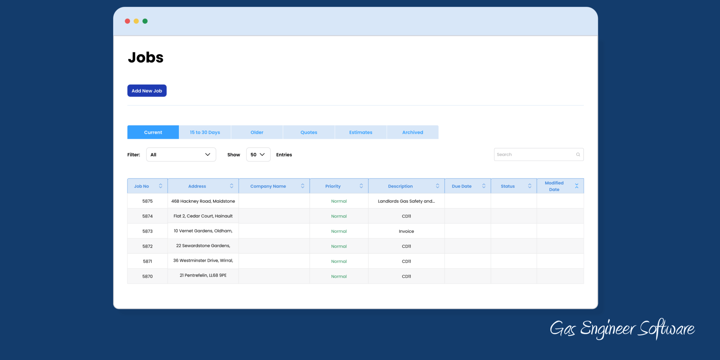Click Description column sort arrows
This screenshot has width=720, height=360.
(437, 186)
